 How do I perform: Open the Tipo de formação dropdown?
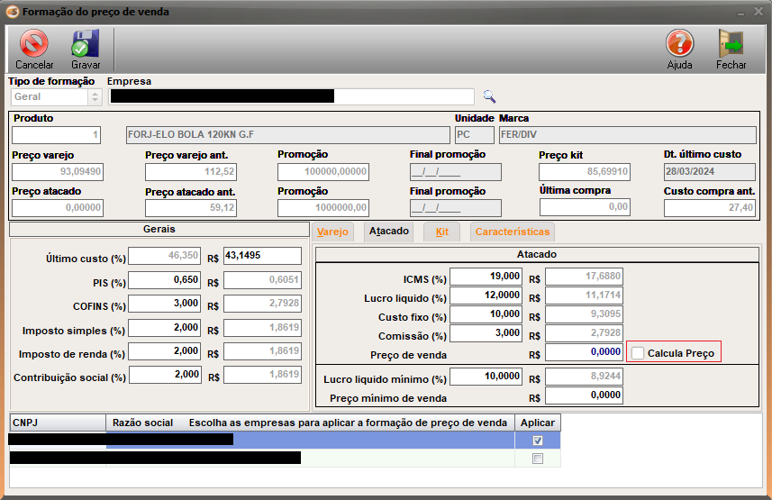point(95,97)
